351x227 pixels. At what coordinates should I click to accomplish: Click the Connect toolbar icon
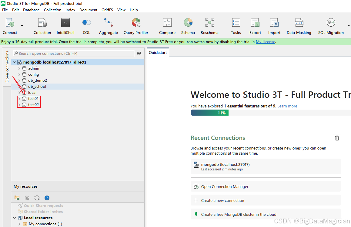(10, 26)
